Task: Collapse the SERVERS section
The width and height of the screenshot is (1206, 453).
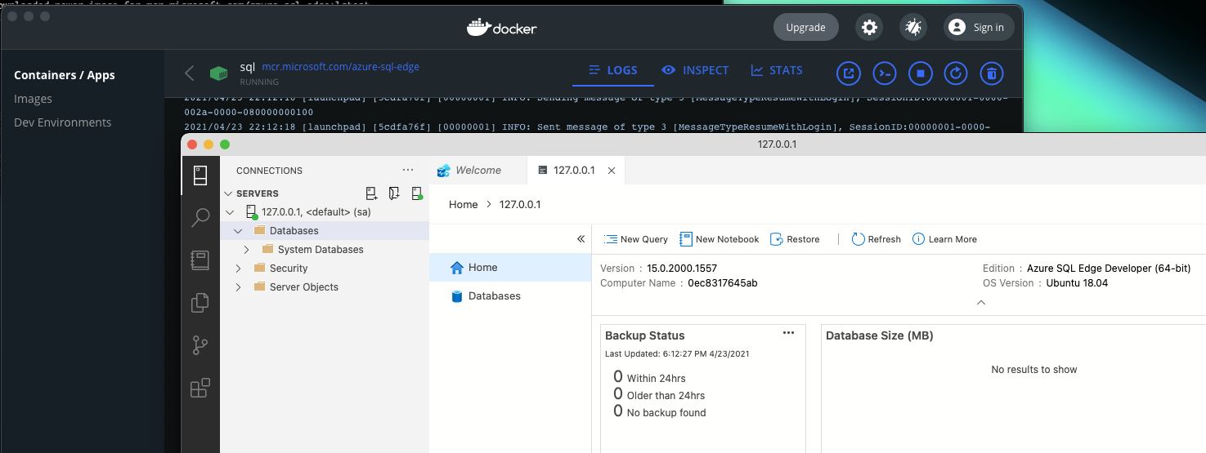Action: (x=228, y=193)
